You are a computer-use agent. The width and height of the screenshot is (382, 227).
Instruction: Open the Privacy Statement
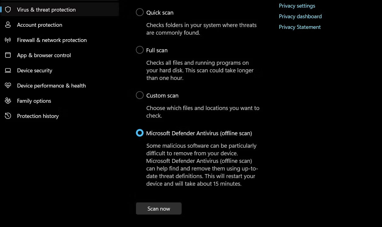(x=300, y=27)
